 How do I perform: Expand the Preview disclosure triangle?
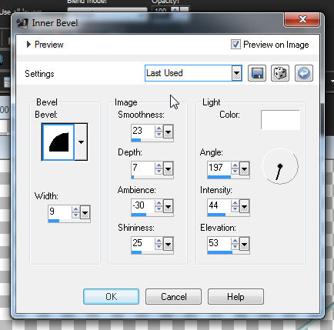tap(28, 45)
